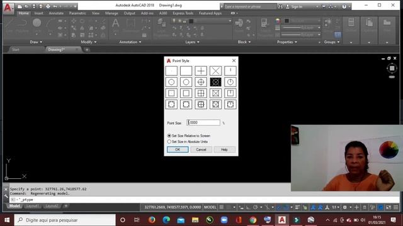The image size is (403, 226).
Task: Click the keyword search box in title bar
Action: coord(250,6)
